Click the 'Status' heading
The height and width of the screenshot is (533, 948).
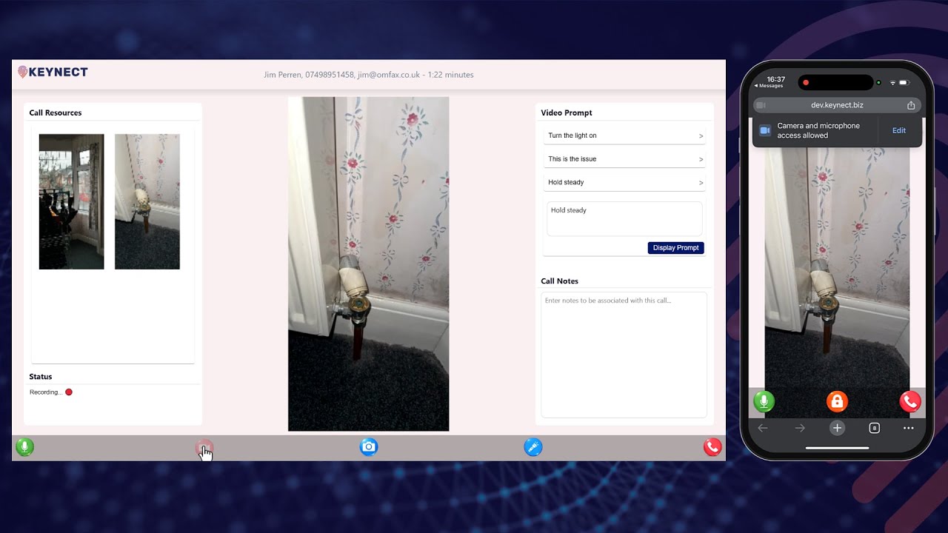(x=41, y=377)
